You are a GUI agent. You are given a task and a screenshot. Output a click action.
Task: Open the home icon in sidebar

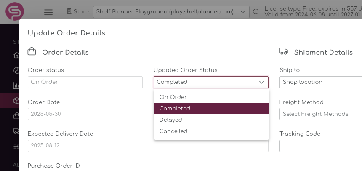pyautogui.click(x=16, y=55)
